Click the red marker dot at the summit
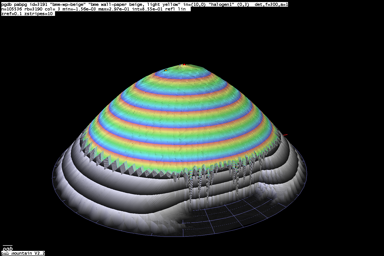 click(x=184, y=65)
